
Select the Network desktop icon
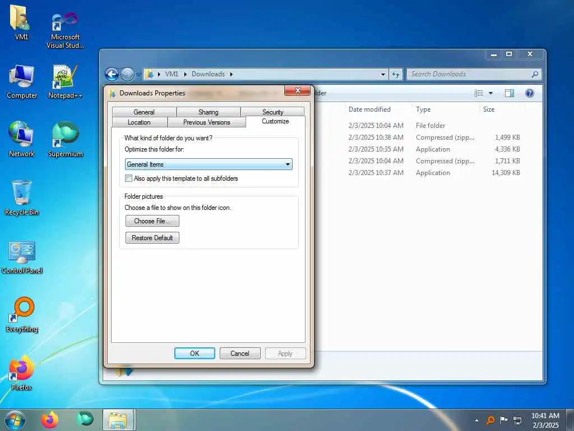pos(21,139)
